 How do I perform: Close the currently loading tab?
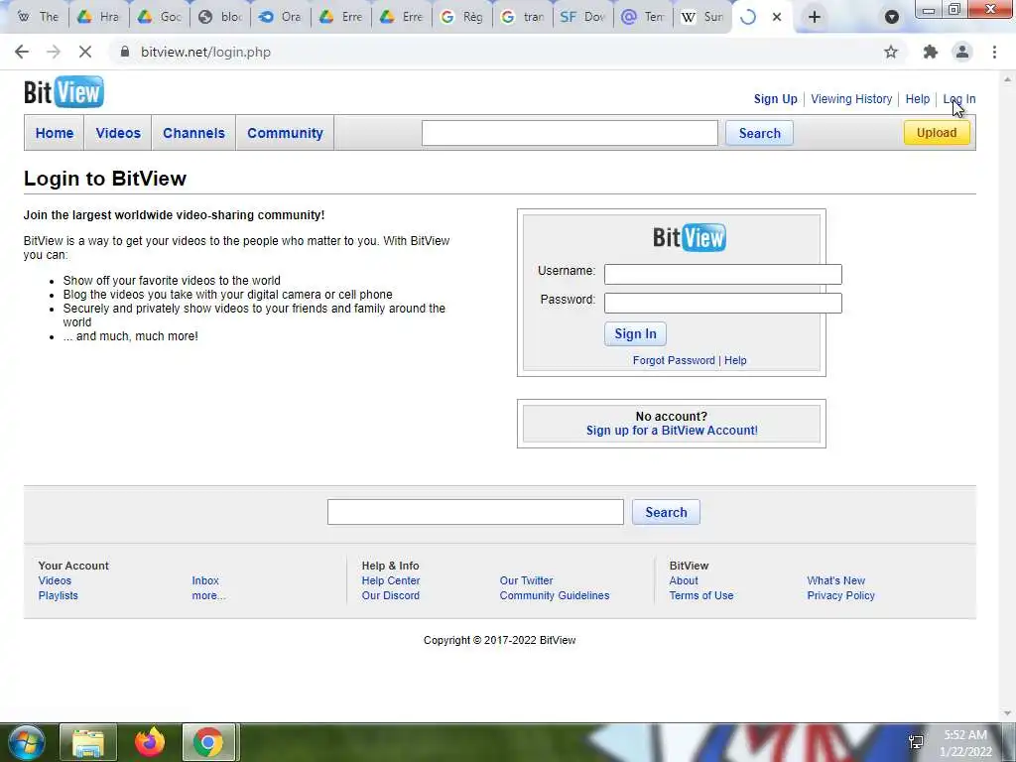click(777, 18)
